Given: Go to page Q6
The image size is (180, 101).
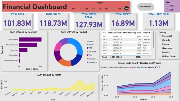Looking at the screenshot, I should click(x=107, y=9).
